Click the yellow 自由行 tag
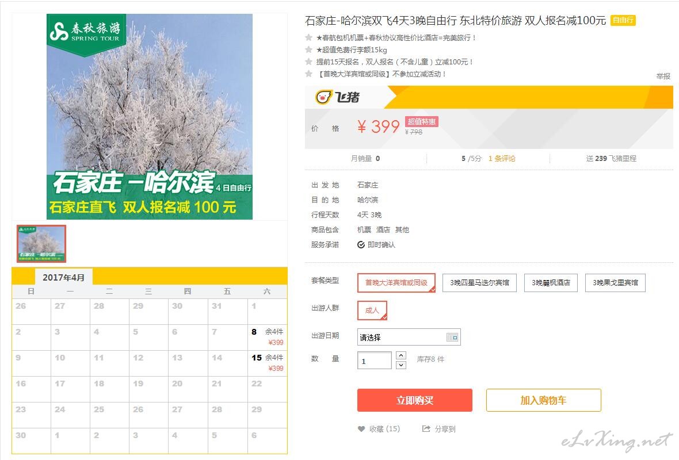Viewport: 679px width, 460px height. pos(623,20)
